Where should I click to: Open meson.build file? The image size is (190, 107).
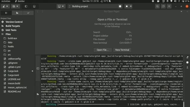14,84
